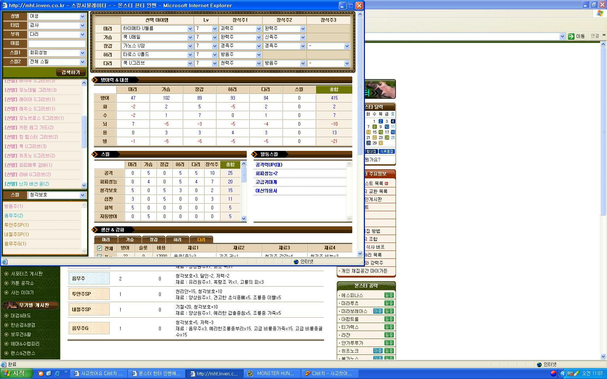Click Internet Explorer quick launch icon
The height and width of the screenshot is (379, 607).
pyautogui.click(x=57, y=374)
